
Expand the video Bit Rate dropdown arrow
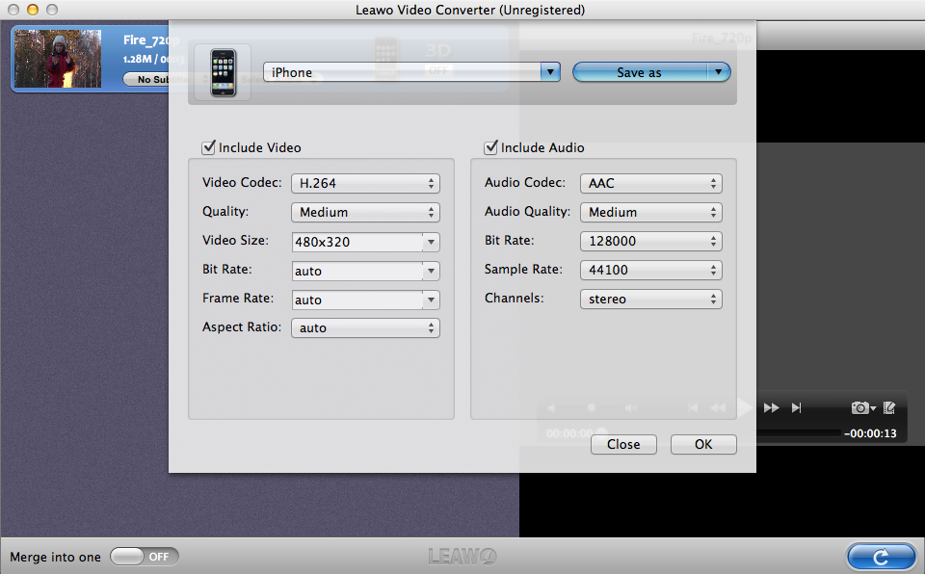432,271
